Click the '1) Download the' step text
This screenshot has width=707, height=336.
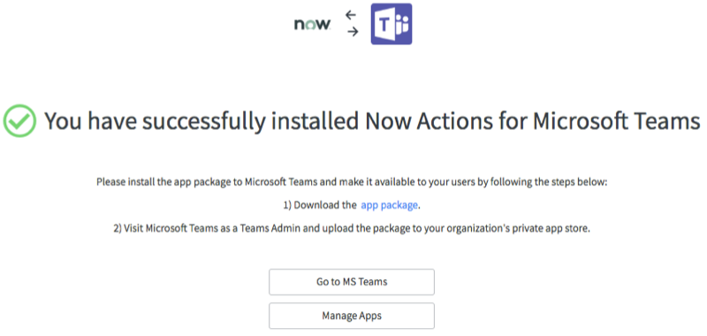[x=320, y=205]
